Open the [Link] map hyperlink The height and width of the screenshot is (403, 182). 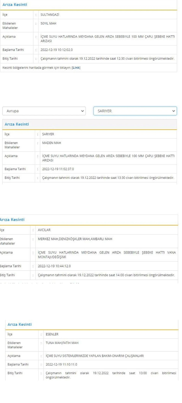point(76,68)
